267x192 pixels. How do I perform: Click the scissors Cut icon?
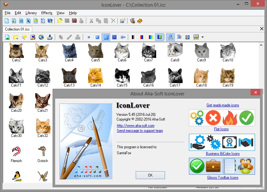click(x=91, y=21)
